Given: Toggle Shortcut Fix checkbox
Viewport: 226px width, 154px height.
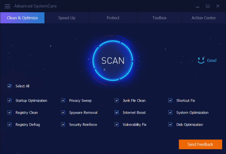Looking at the screenshot, I should pyautogui.click(x=170, y=100).
